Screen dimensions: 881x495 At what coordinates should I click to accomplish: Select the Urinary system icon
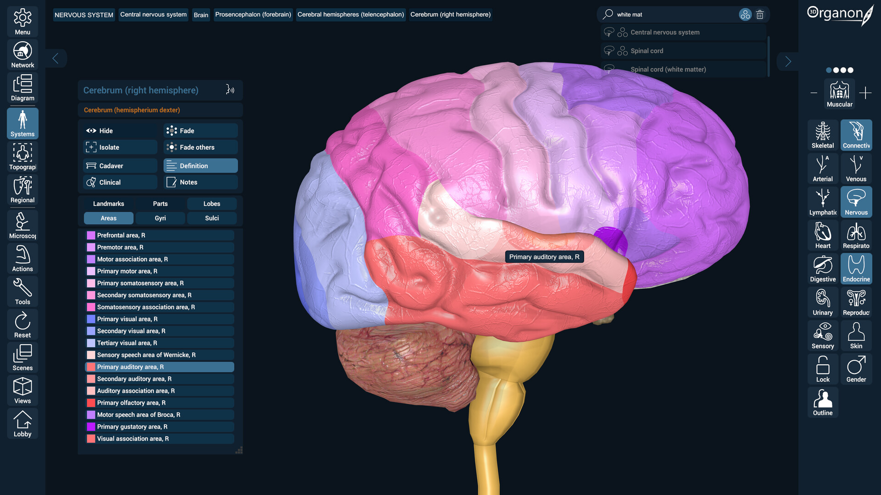click(822, 302)
